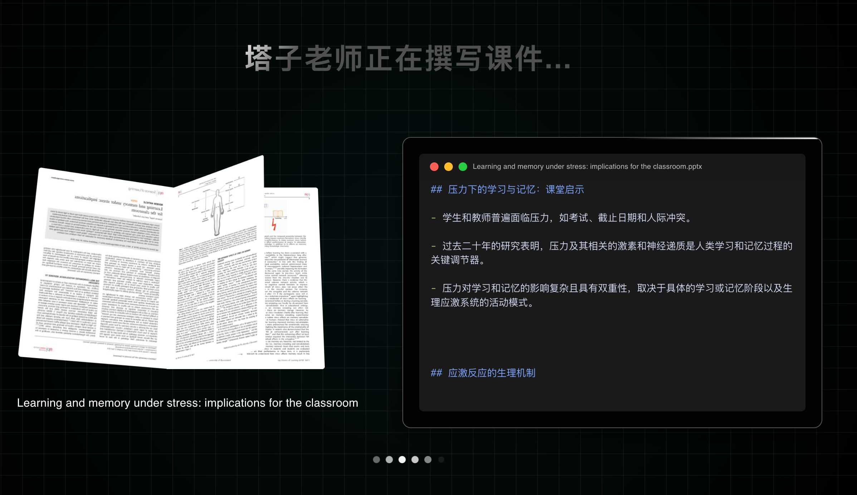Screen dimensions: 857x495
Task: Select the dim last pagination dot
Action: 441,460
